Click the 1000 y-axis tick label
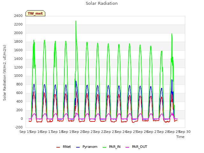The height and width of the screenshot is (153, 204). point(18,76)
